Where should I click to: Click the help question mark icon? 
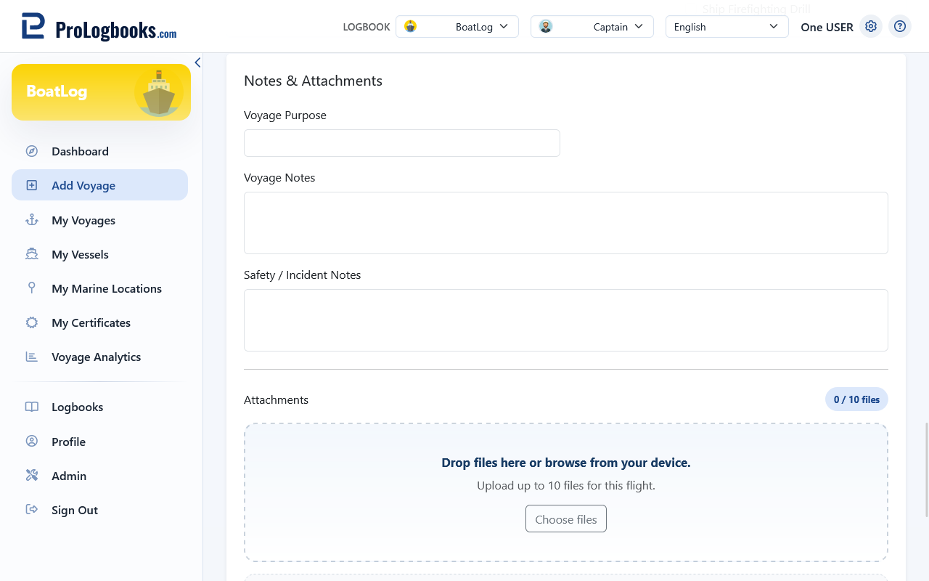coord(900,26)
